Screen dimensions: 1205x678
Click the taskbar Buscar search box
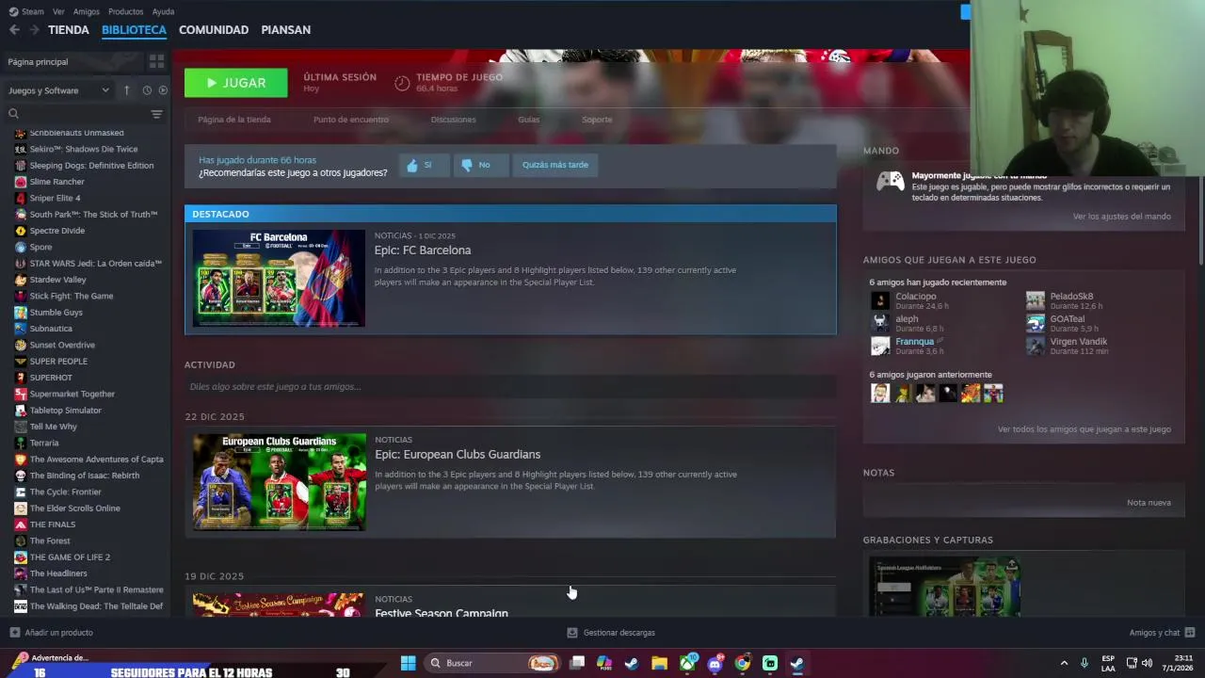pos(492,663)
